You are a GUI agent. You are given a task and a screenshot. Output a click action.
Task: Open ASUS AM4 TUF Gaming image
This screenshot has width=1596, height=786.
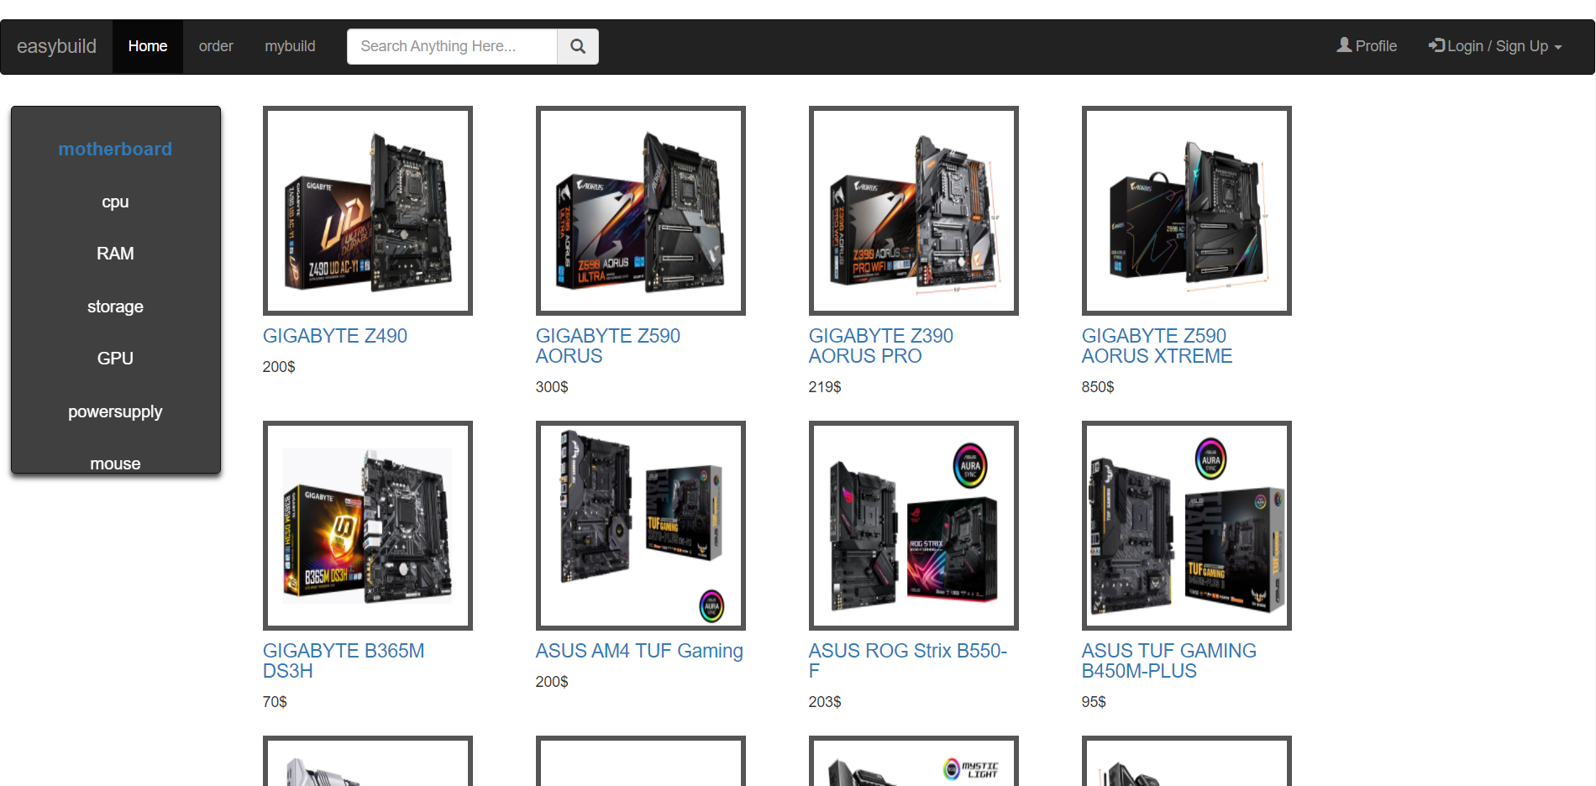coord(641,526)
